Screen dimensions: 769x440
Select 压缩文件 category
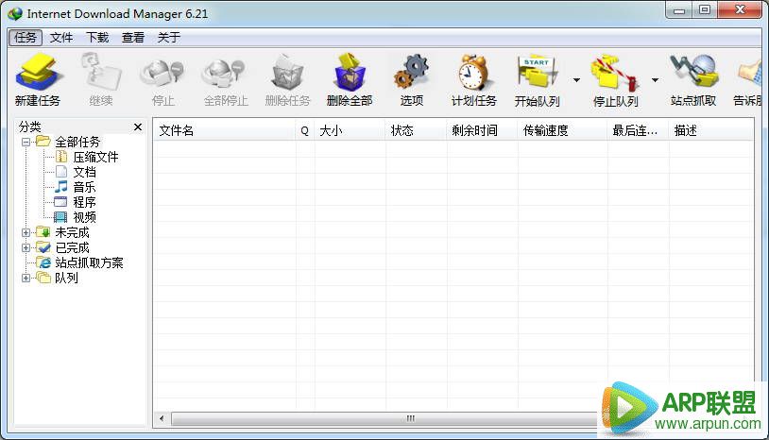[x=86, y=158]
